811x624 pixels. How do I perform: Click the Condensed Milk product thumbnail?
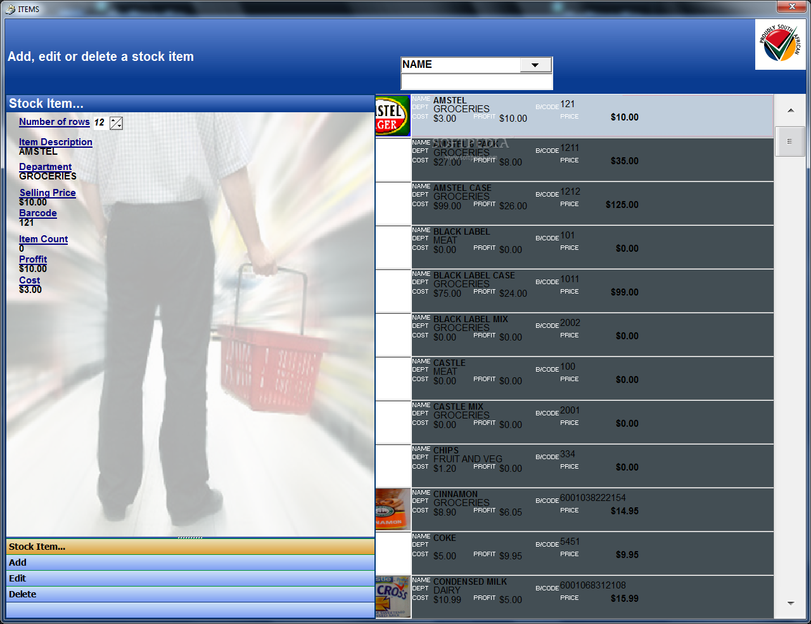tap(393, 597)
